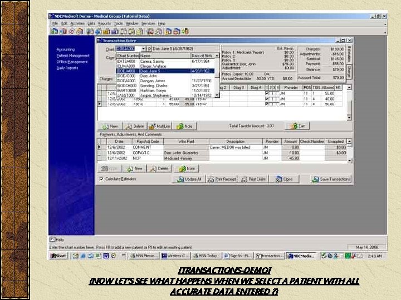Toggle diagnosis pointer 1 on the 40.00 allowed row
This screenshot has height=300, width=401.
click(267, 99)
